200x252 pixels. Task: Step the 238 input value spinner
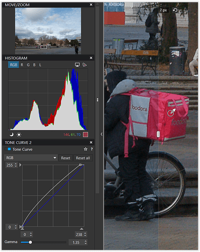click(85, 234)
